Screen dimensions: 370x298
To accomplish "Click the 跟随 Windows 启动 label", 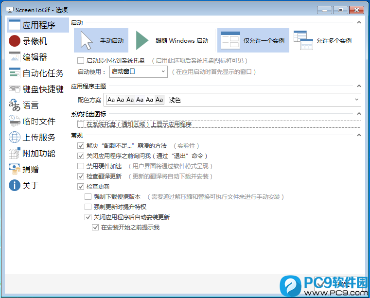I will [182, 41].
